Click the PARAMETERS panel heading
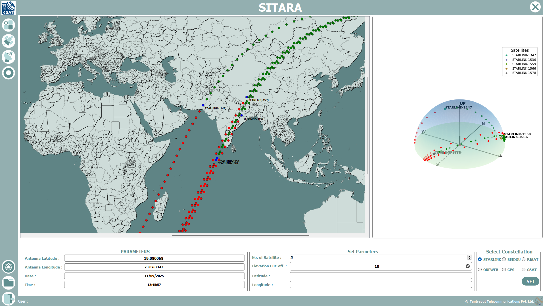 pyautogui.click(x=135, y=252)
